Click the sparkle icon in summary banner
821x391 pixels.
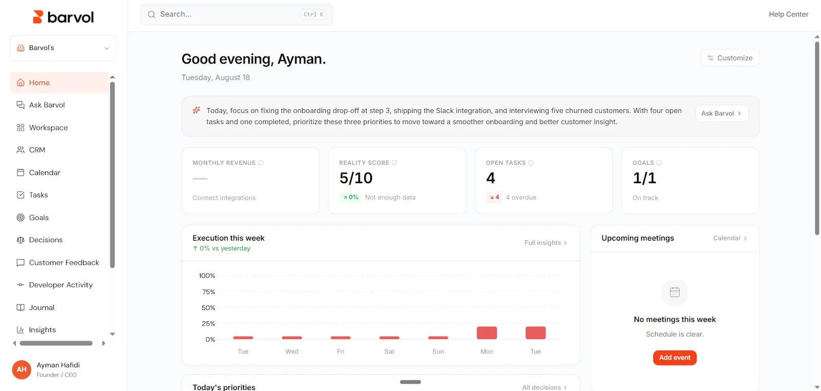click(197, 110)
